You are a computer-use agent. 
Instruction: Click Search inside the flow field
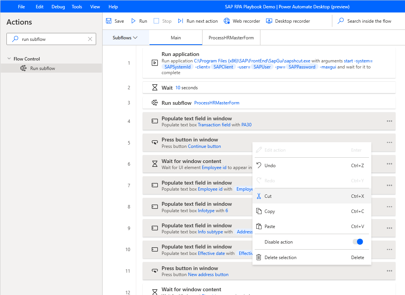tap(369, 21)
